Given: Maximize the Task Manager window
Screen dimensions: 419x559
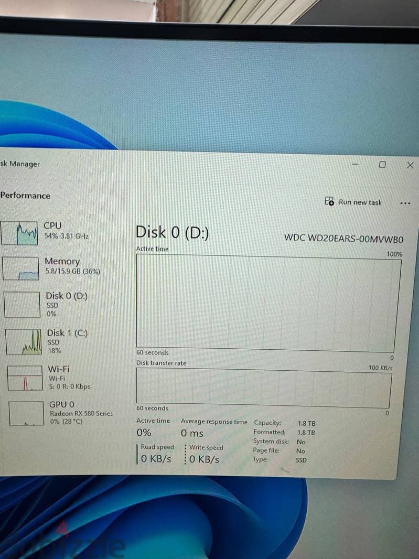Looking at the screenshot, I should pyautogui.click(x=382, y=164).
